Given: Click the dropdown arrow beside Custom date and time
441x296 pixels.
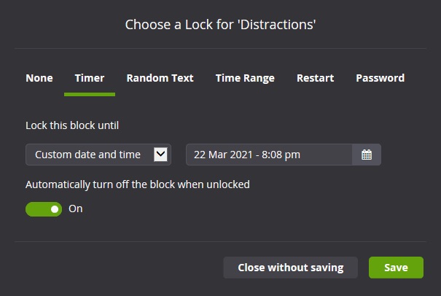Looking at the screenshot, I should (x=161, y=155).
